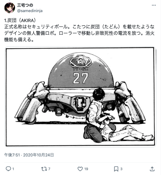Click the bookmark count 3
The height and width of the screenshot is (175, 161).
pos(121,169)
